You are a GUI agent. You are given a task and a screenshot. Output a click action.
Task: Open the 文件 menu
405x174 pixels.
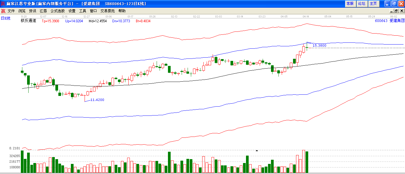[11, 11]
